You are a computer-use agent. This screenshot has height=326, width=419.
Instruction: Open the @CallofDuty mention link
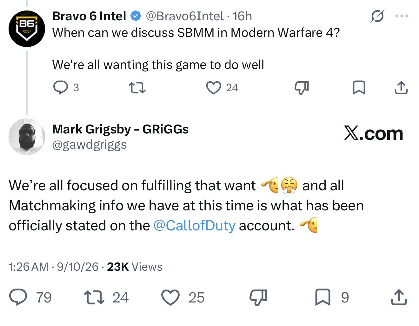(x=194, y=226)
